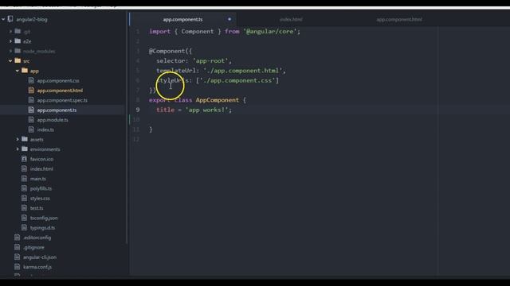Click 'AppComponent' class name in code
The width and height of the screenshot is (510, 286).
218,100
